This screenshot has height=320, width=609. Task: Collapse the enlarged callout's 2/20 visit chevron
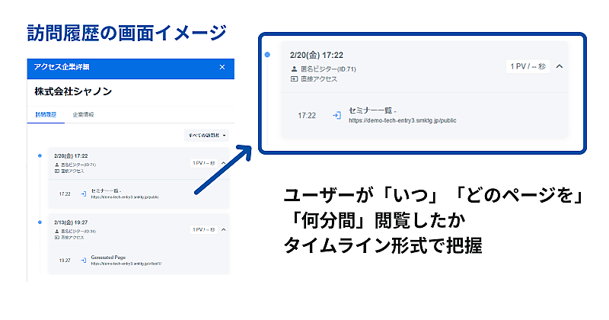[560, 66]
